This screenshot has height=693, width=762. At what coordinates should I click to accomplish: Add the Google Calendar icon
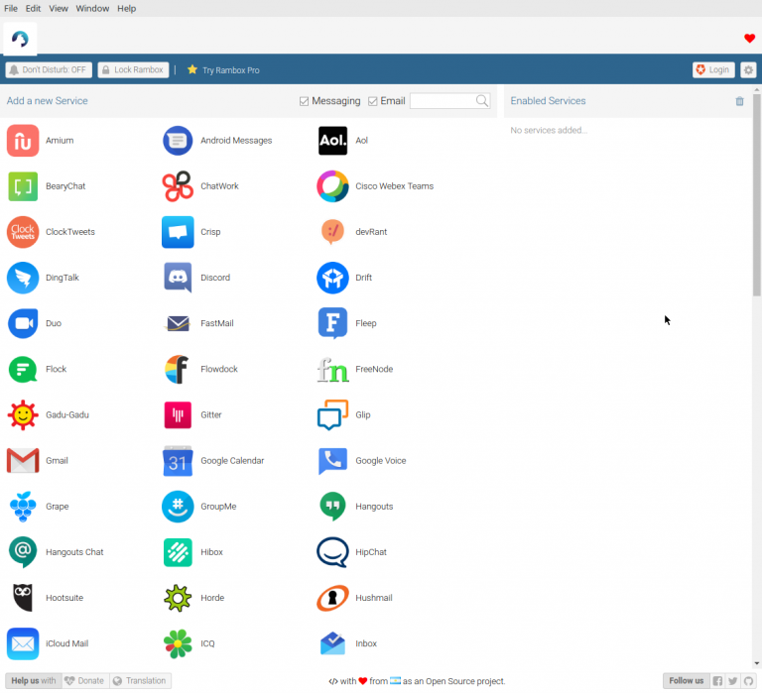[x=178, y=461]
